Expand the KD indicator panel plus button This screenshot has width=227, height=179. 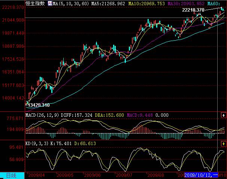click(224, 143)
